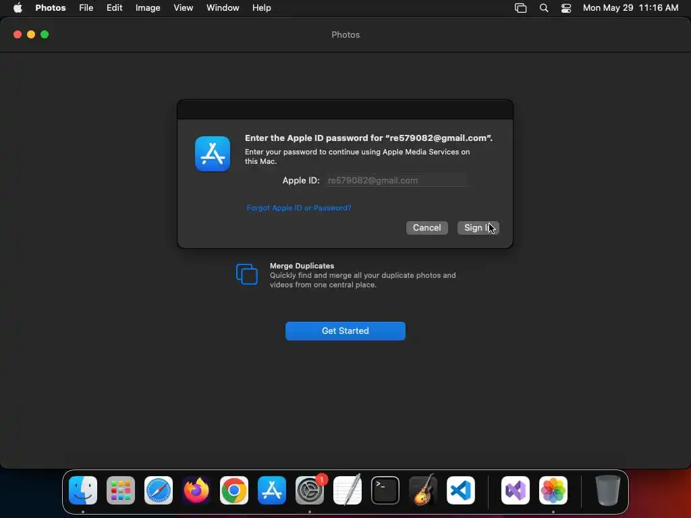Cancel the Apple ID password dialog

[426, 228]
